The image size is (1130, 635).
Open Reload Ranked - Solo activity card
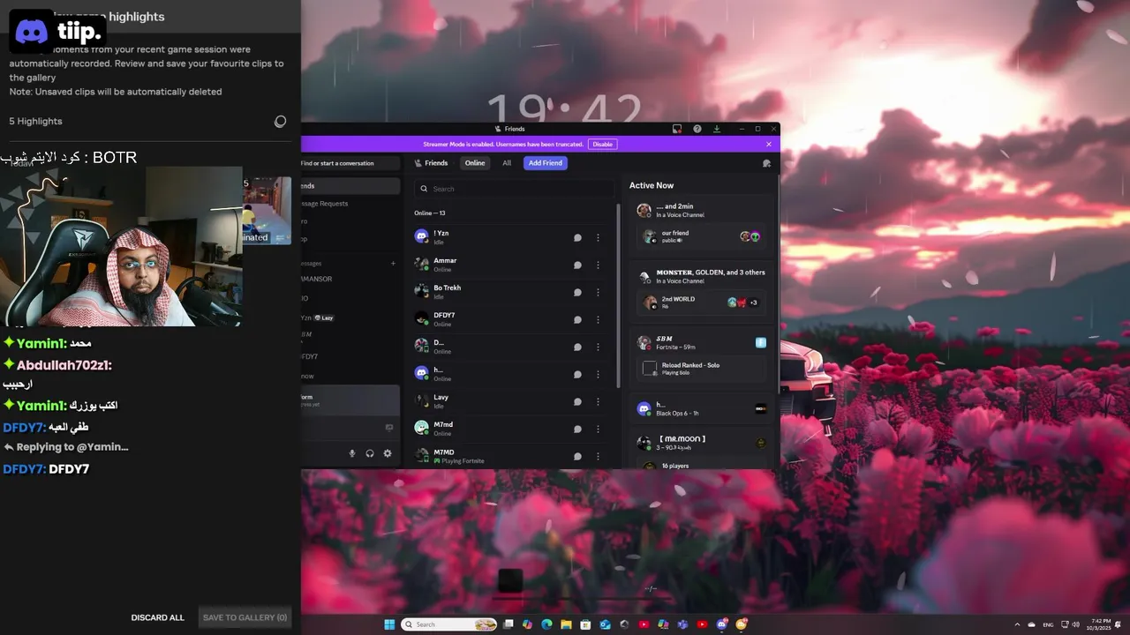coord(702,369)
